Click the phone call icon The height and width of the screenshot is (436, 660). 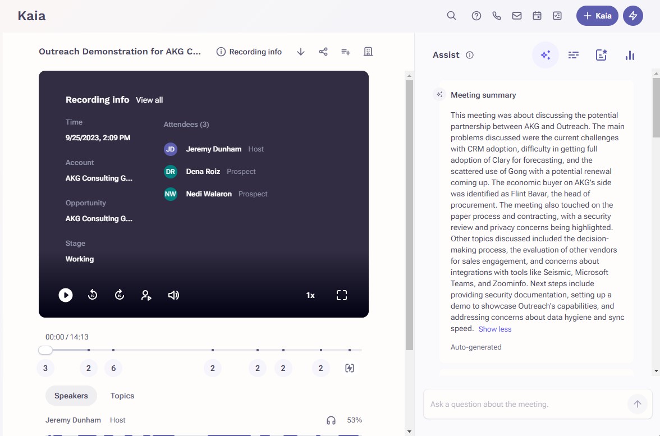(x=497, y=16)
